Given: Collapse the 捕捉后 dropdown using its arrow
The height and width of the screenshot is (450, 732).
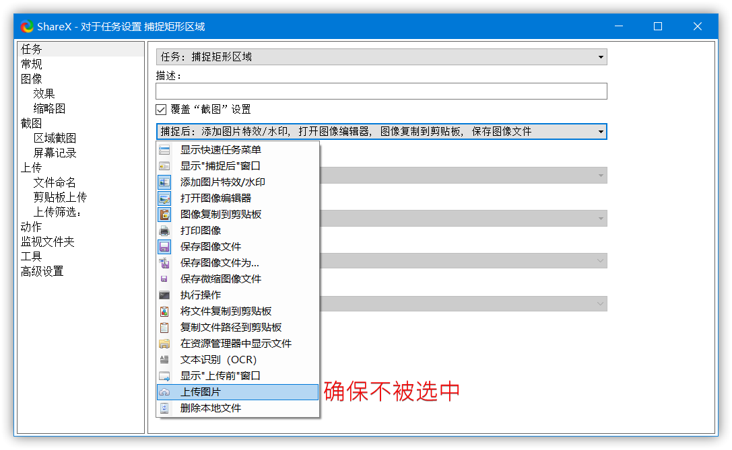Looking at the screenshot, I should 601,131.
